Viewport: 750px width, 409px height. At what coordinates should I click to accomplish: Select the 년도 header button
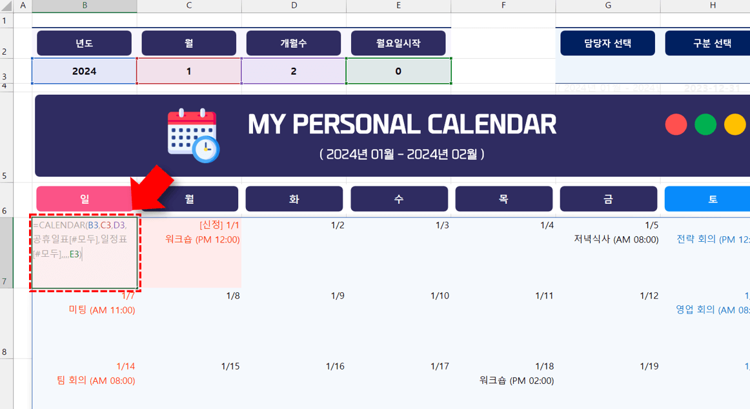(84, 43)
